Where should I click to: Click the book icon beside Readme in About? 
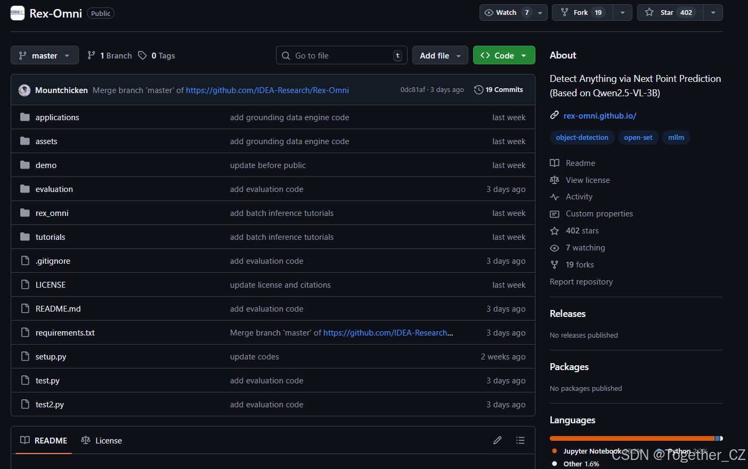[555, 163]
